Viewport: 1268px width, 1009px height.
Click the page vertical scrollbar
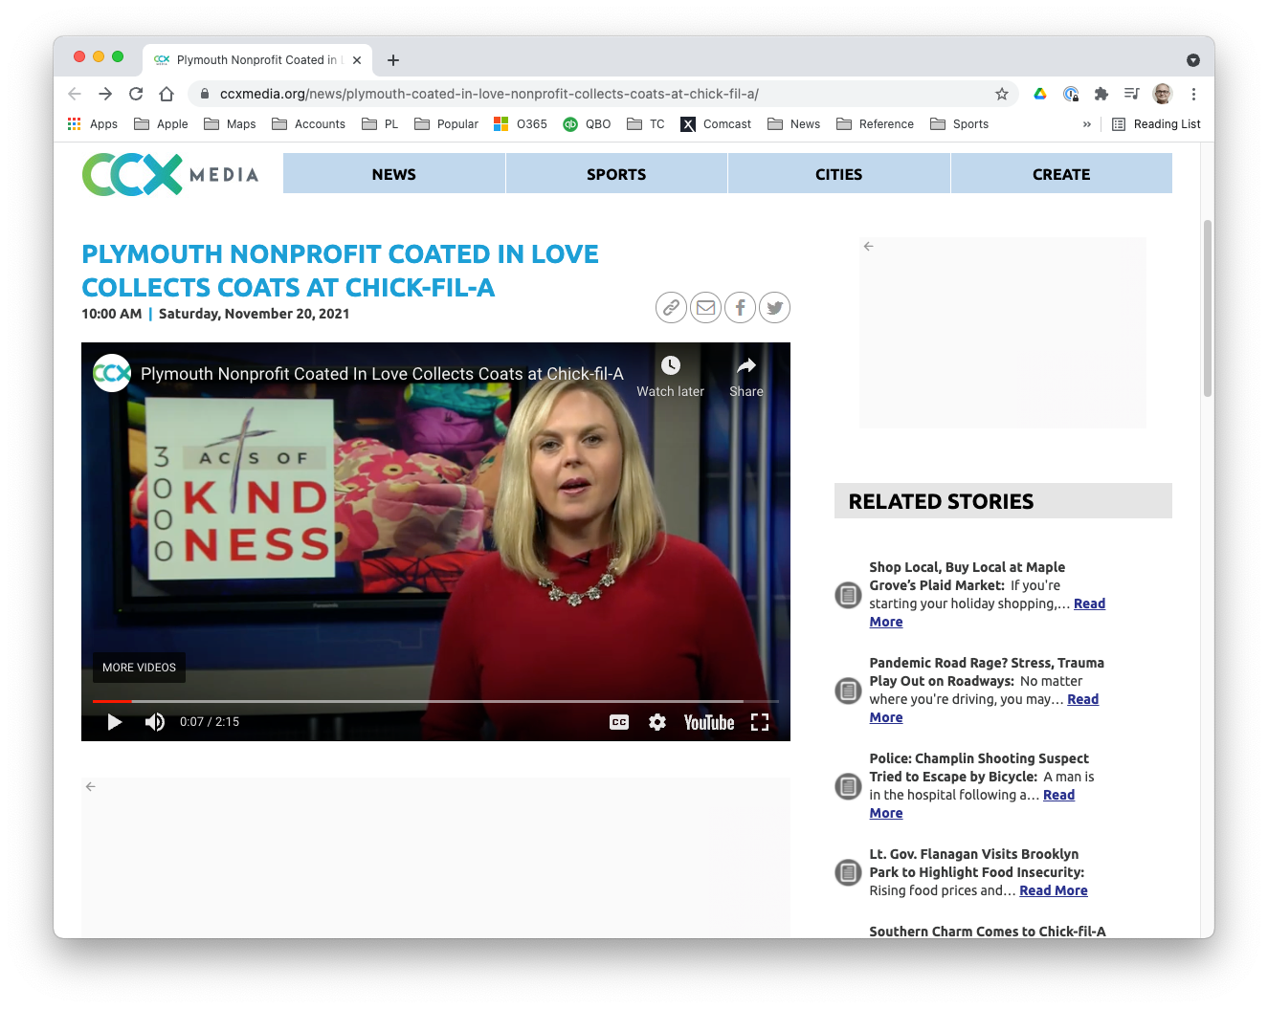(1208, 308)
